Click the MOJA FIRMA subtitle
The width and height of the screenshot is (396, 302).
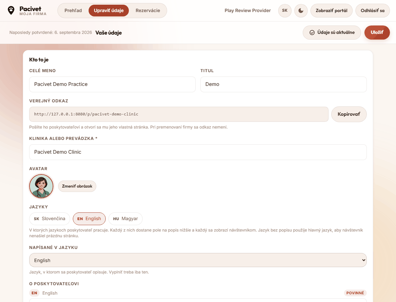[33, 14]
